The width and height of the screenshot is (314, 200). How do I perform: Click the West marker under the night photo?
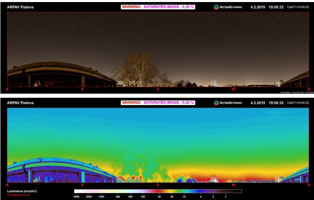click(x=234, y=89)
